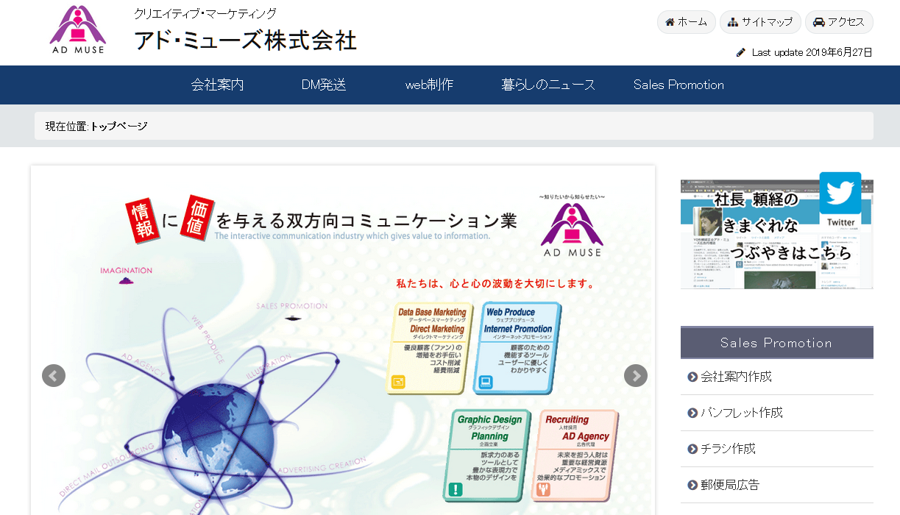
Task: Click the fork-and-knife icon on the orange card
Action: [x=544, y=489]
